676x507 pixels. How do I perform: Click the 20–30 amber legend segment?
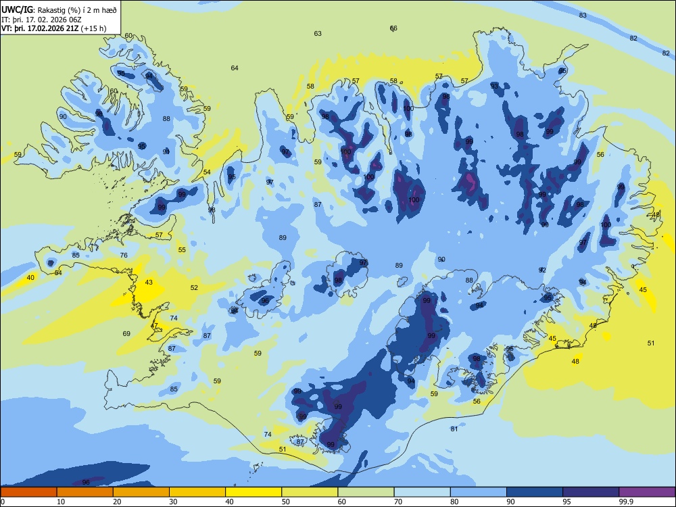click(141, 492)
